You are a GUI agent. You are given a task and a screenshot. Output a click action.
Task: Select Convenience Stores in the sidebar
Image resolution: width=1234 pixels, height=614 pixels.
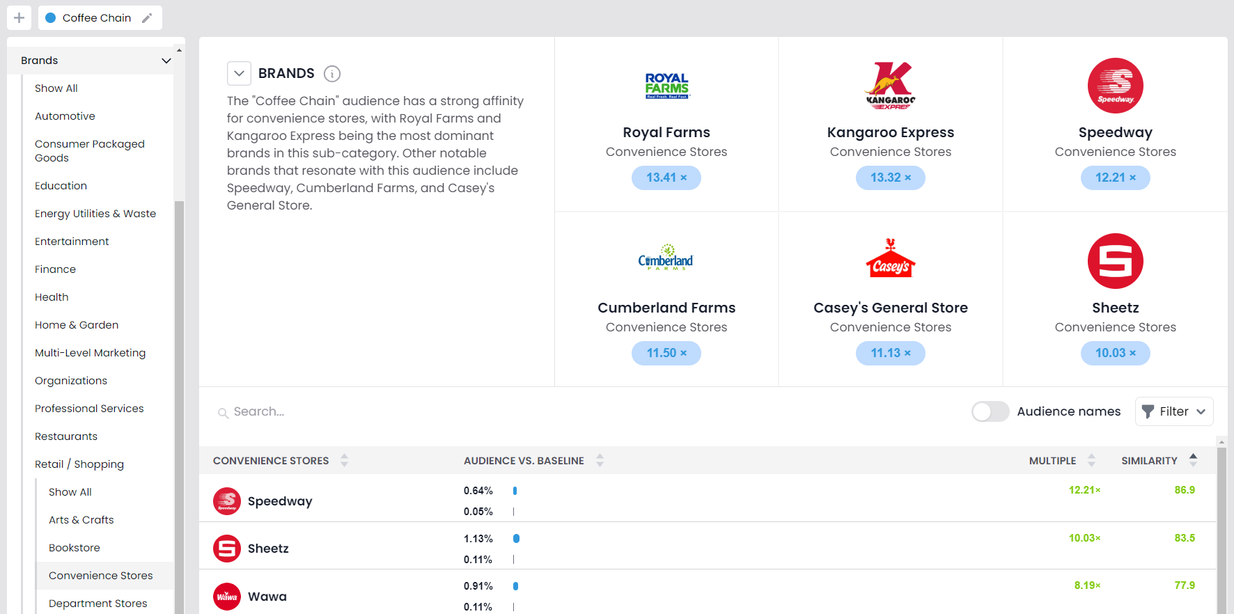(x=101, y=576)
